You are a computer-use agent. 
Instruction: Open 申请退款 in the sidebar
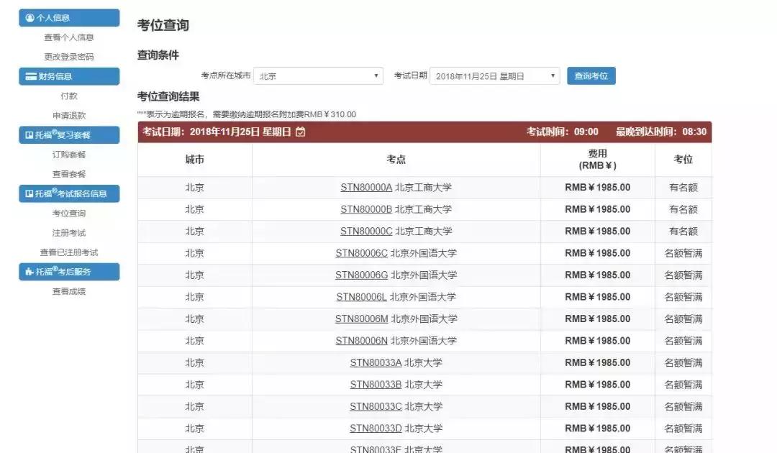pyautogui.click(x=68, y=114)
